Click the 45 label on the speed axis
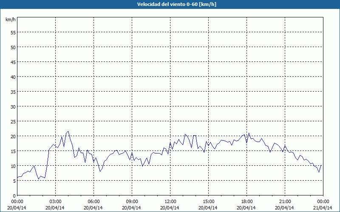340x212 pixels. tap(13, 62)
